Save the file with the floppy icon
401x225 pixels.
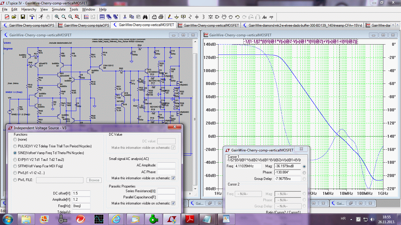tap(23, 17)
